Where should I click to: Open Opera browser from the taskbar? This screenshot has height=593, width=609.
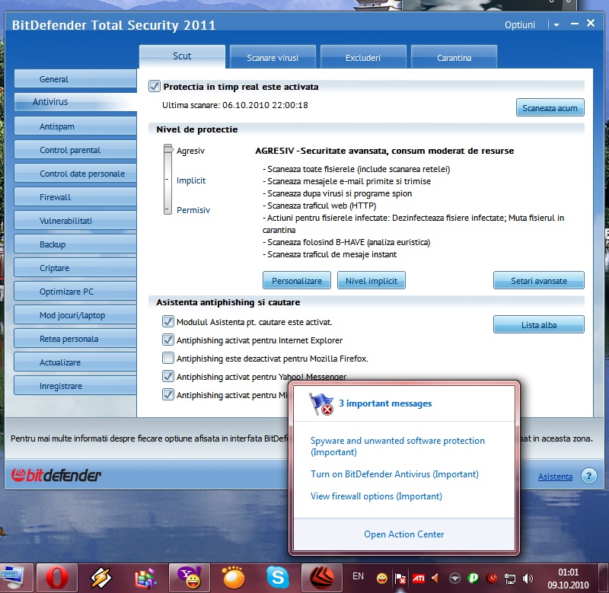(57, 579)
